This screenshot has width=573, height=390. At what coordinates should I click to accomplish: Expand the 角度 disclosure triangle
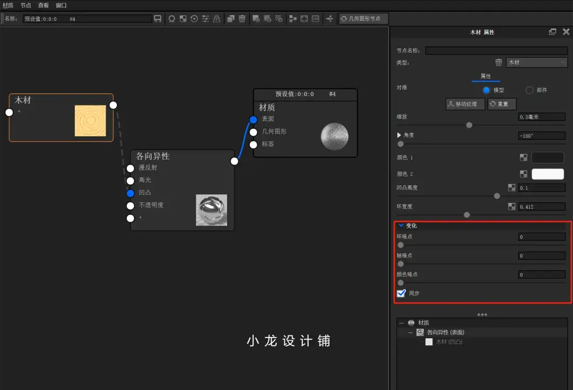(x=399, y=135)
